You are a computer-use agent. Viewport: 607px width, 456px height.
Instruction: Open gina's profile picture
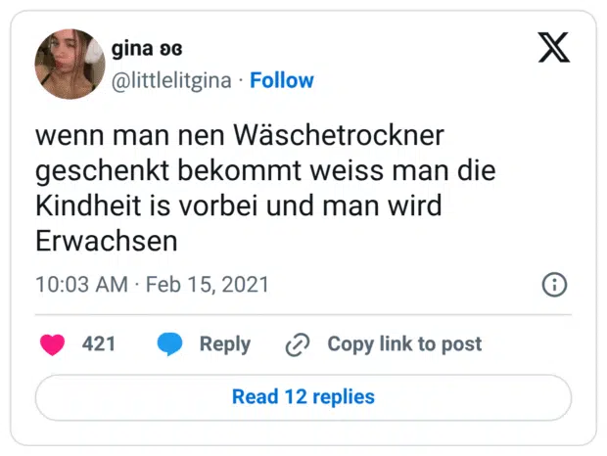pyautogui.click(x=70, y=64)
